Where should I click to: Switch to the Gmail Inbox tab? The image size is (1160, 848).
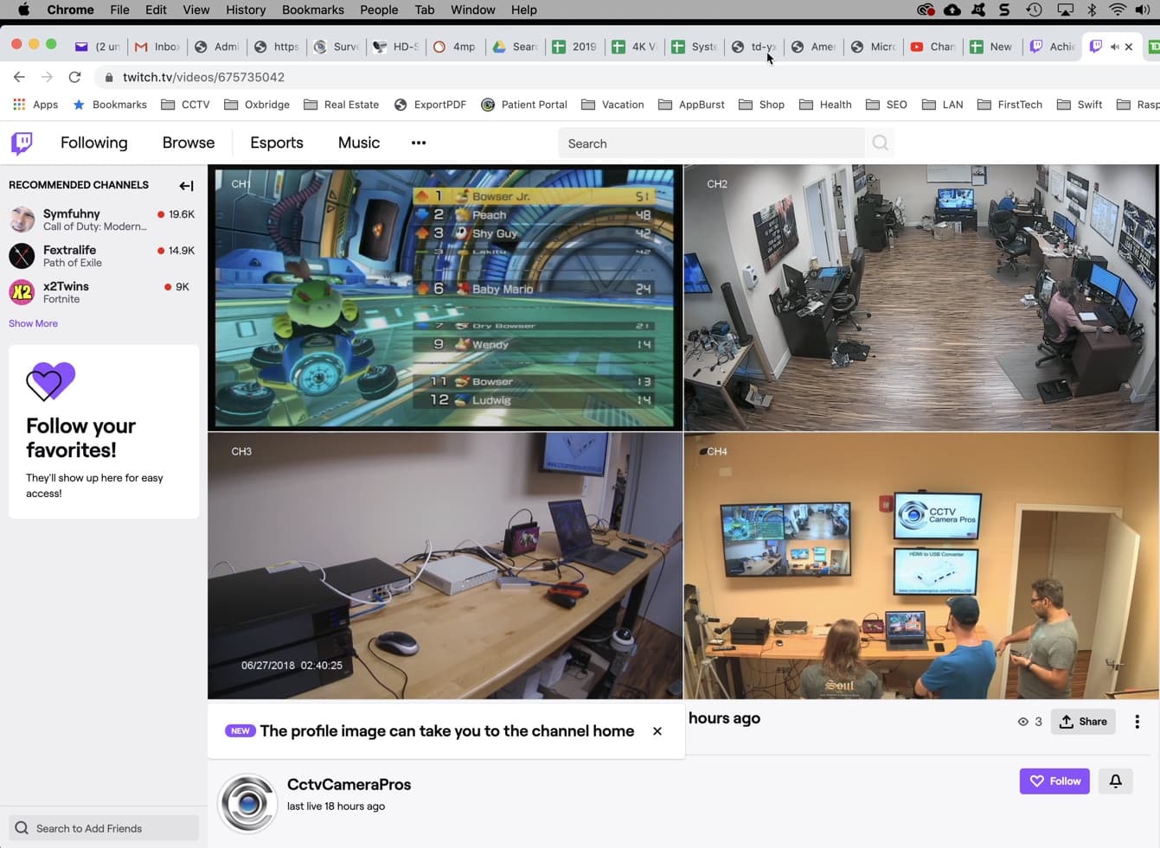click(x=157, y=47)
